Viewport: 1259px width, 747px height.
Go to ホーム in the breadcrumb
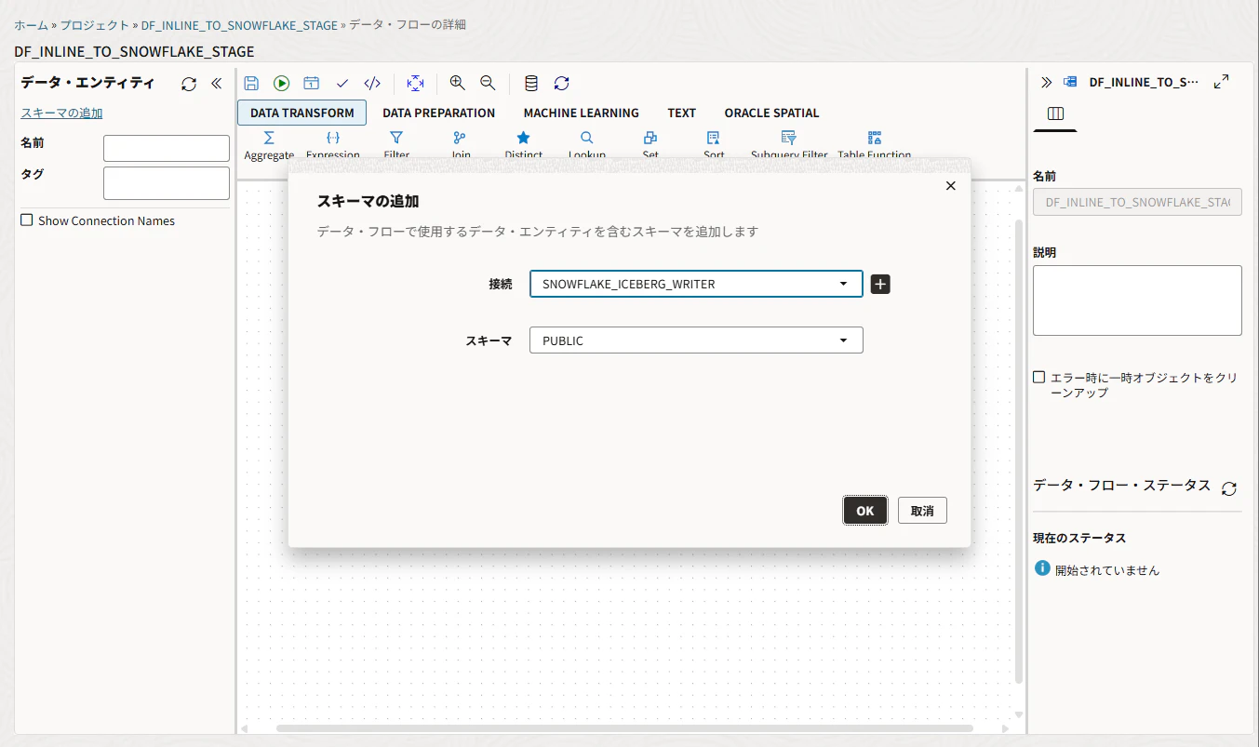30,25
